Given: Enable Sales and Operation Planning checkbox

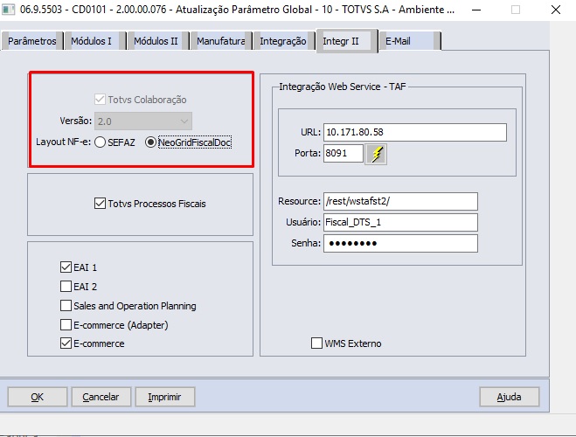Looking at the screenshot, I should tap(66, 306).
